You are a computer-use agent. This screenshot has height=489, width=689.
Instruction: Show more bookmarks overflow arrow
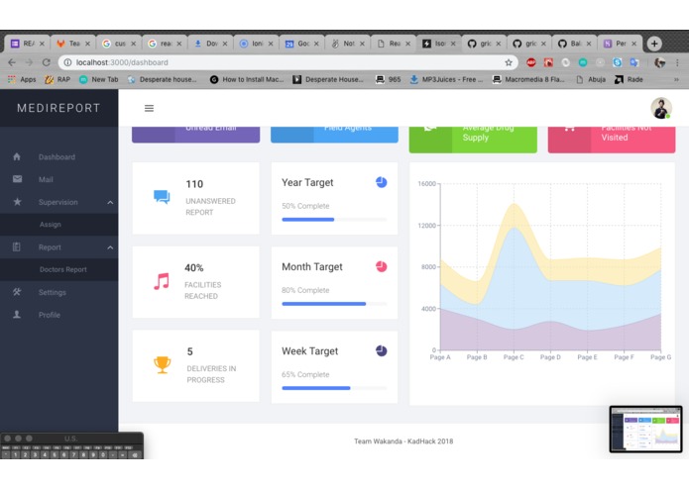coord(676,79)
